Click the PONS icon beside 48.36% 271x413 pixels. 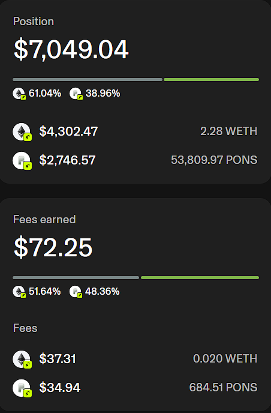click(x=76, y=292)
